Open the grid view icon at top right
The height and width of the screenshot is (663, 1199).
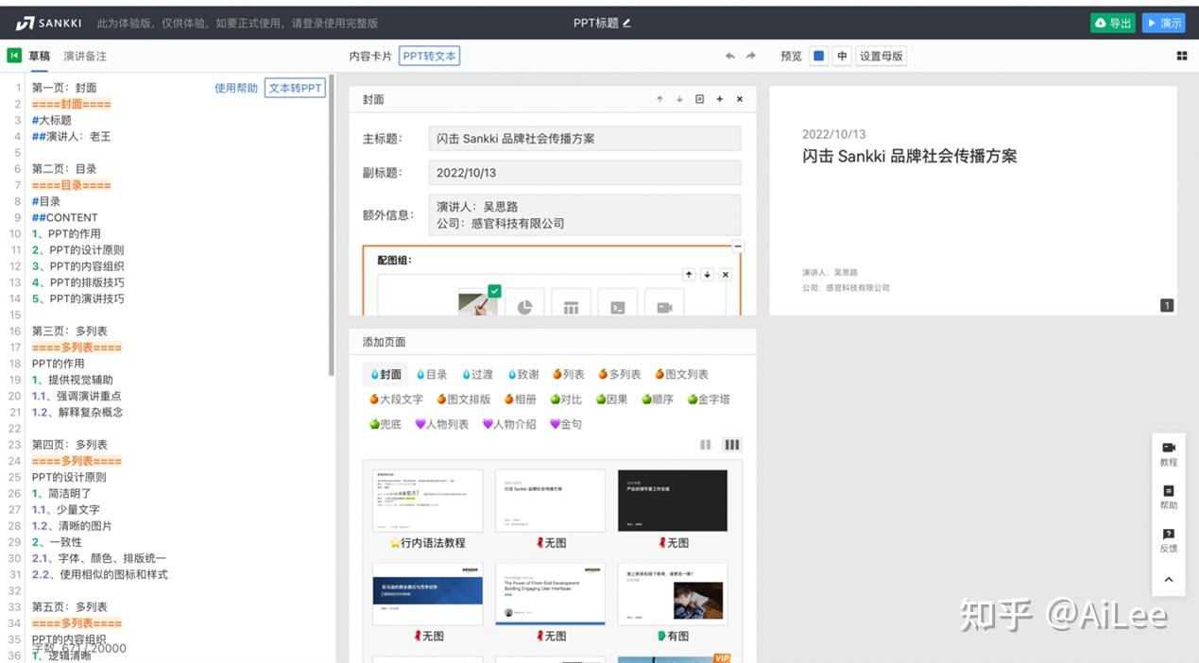(1181, 56)
